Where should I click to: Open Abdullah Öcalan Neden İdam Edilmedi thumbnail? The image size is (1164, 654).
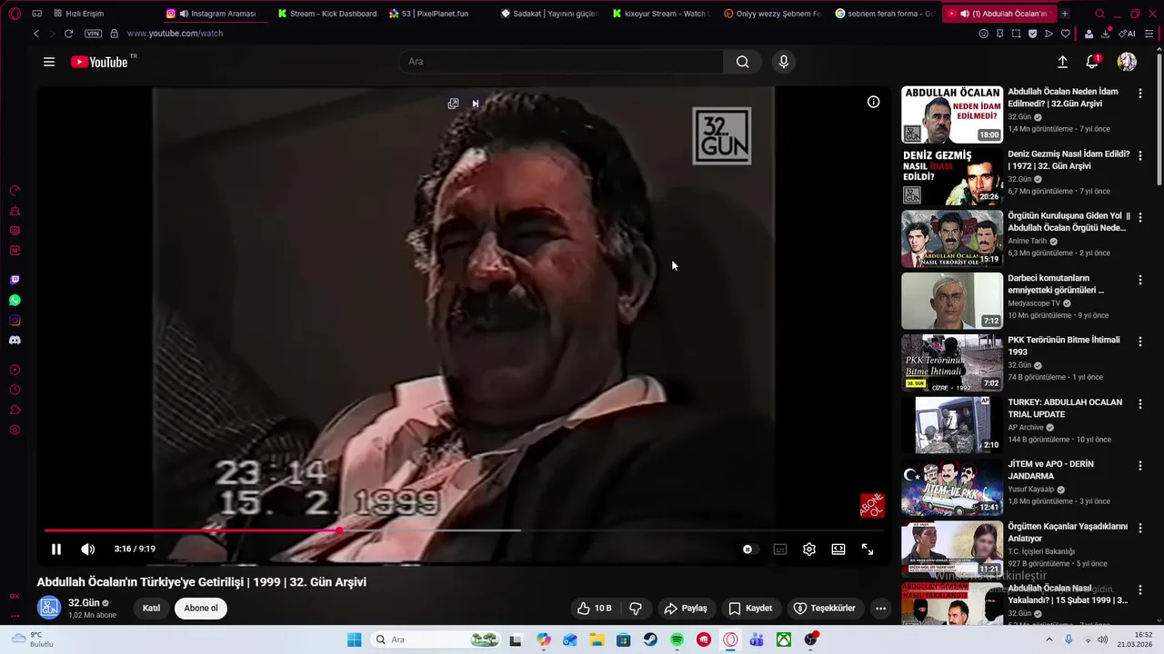coord(952,114)
